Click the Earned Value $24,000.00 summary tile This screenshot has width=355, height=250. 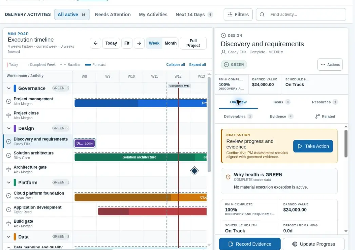click(x=265, y=84)
